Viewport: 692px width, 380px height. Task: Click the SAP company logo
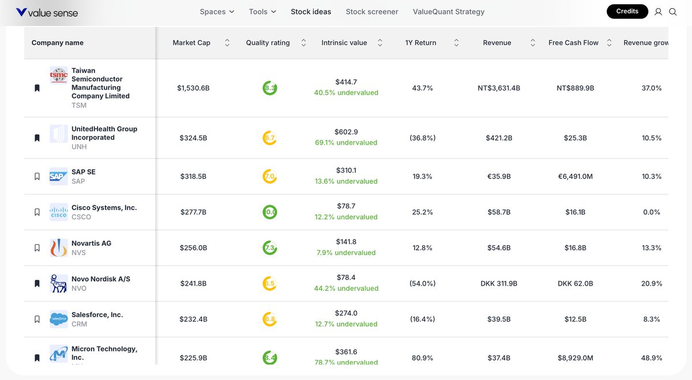coord(59,176)
